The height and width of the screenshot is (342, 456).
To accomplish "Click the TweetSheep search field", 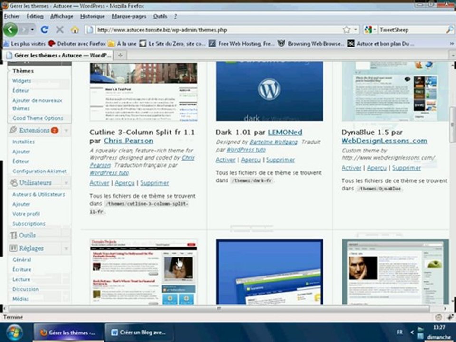I will [411, 29].
